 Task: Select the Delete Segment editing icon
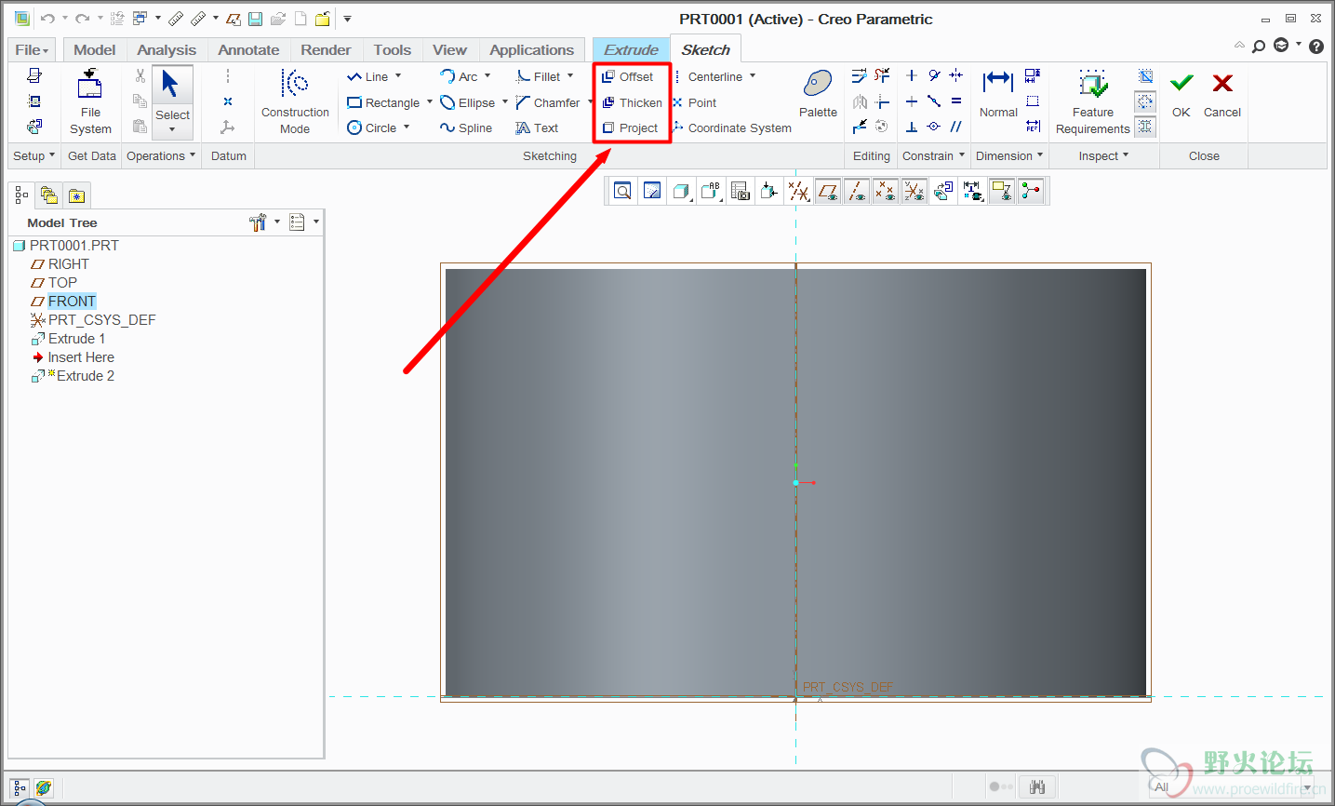(x=882, y=76)
